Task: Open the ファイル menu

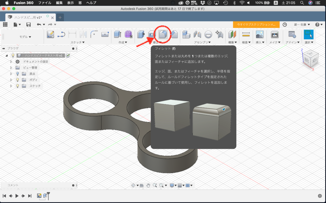Action: click(x=45, y=3)
